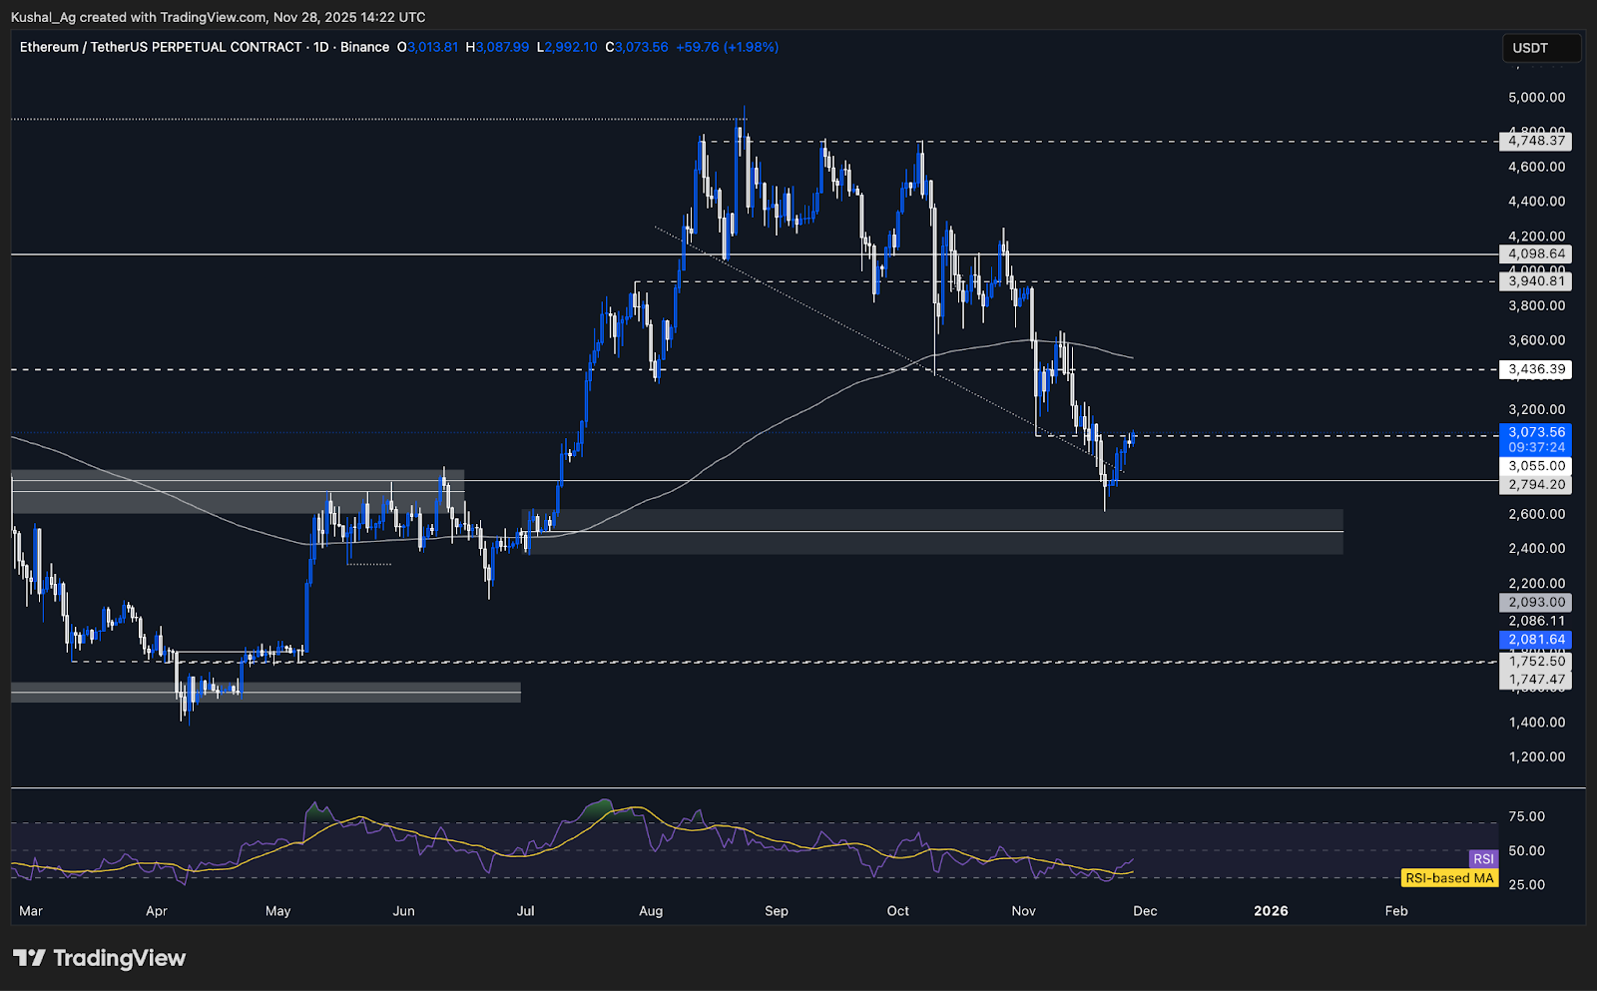The width and height of the screenshot is (1597, 991).
Task: Click the Ethereum / TetherUS symbol title
Action: [160, 47]
